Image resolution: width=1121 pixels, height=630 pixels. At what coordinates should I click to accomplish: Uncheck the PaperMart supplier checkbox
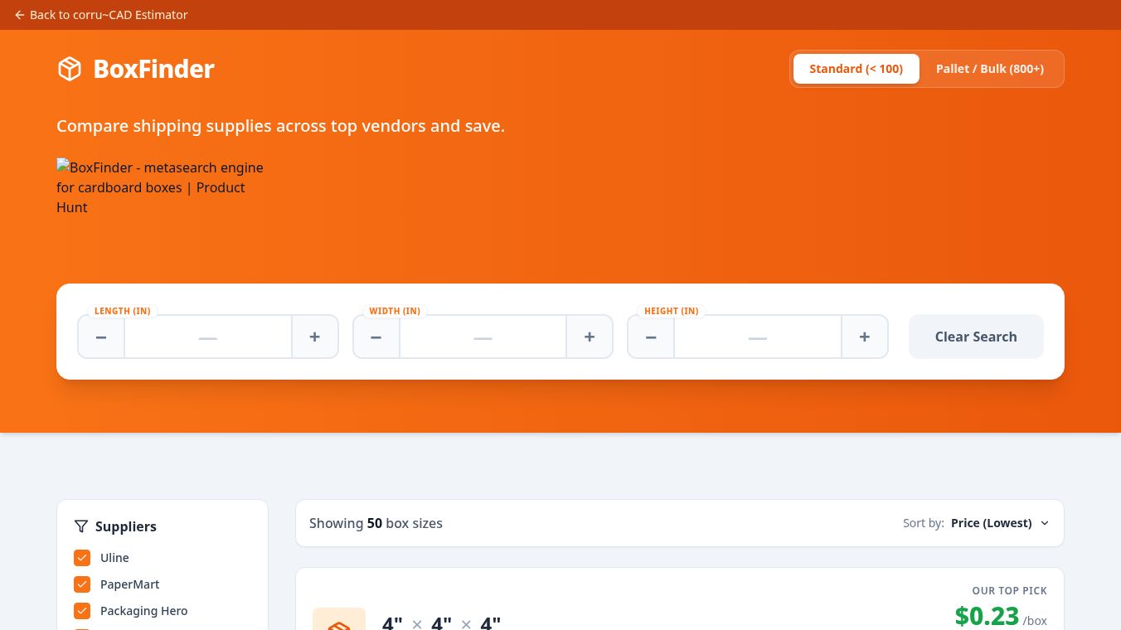(82, 584)
